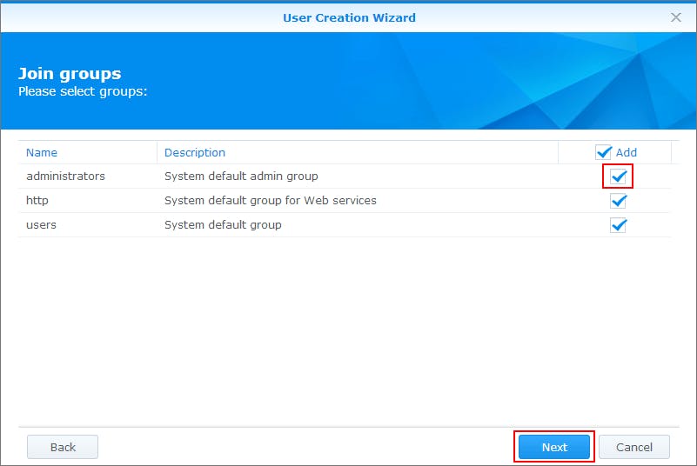The width and height of the screenshot is (697, 466).
Task: Click 'System default group for Web services' text
Action: click(x=271, y=200)
